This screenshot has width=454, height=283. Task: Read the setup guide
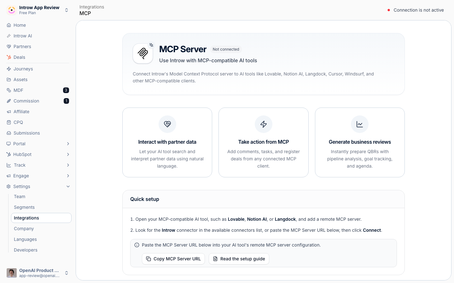[x=239, y=259]
